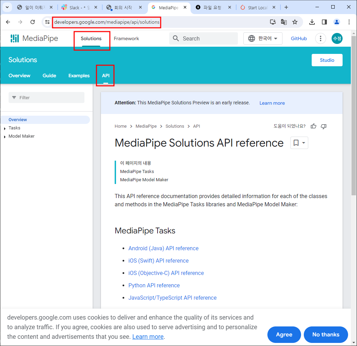Screen dimensions: 357x346
Task: Select the Solutions top navigation tab
Action: pyautogui.click(x=91, y=38)
